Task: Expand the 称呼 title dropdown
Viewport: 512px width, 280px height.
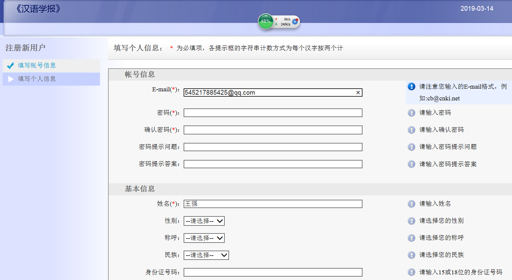Action: (x=204, y=238)
